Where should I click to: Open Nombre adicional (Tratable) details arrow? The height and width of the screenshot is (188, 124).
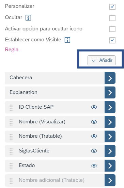(110, 180)
